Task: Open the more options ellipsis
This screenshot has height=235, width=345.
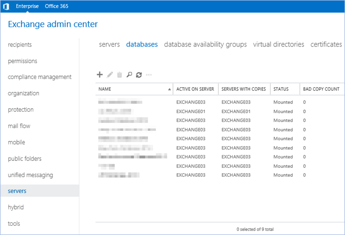Action: (149, 75)
